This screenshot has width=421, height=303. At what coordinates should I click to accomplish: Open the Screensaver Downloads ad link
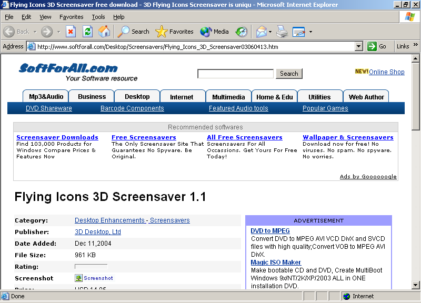57,137
